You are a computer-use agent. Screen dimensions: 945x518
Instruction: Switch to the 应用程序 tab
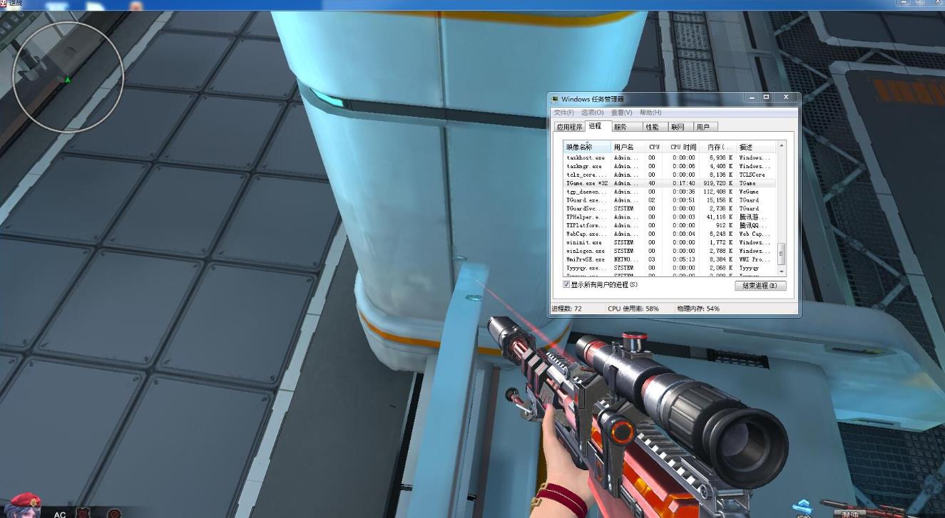tap(570, 127)
